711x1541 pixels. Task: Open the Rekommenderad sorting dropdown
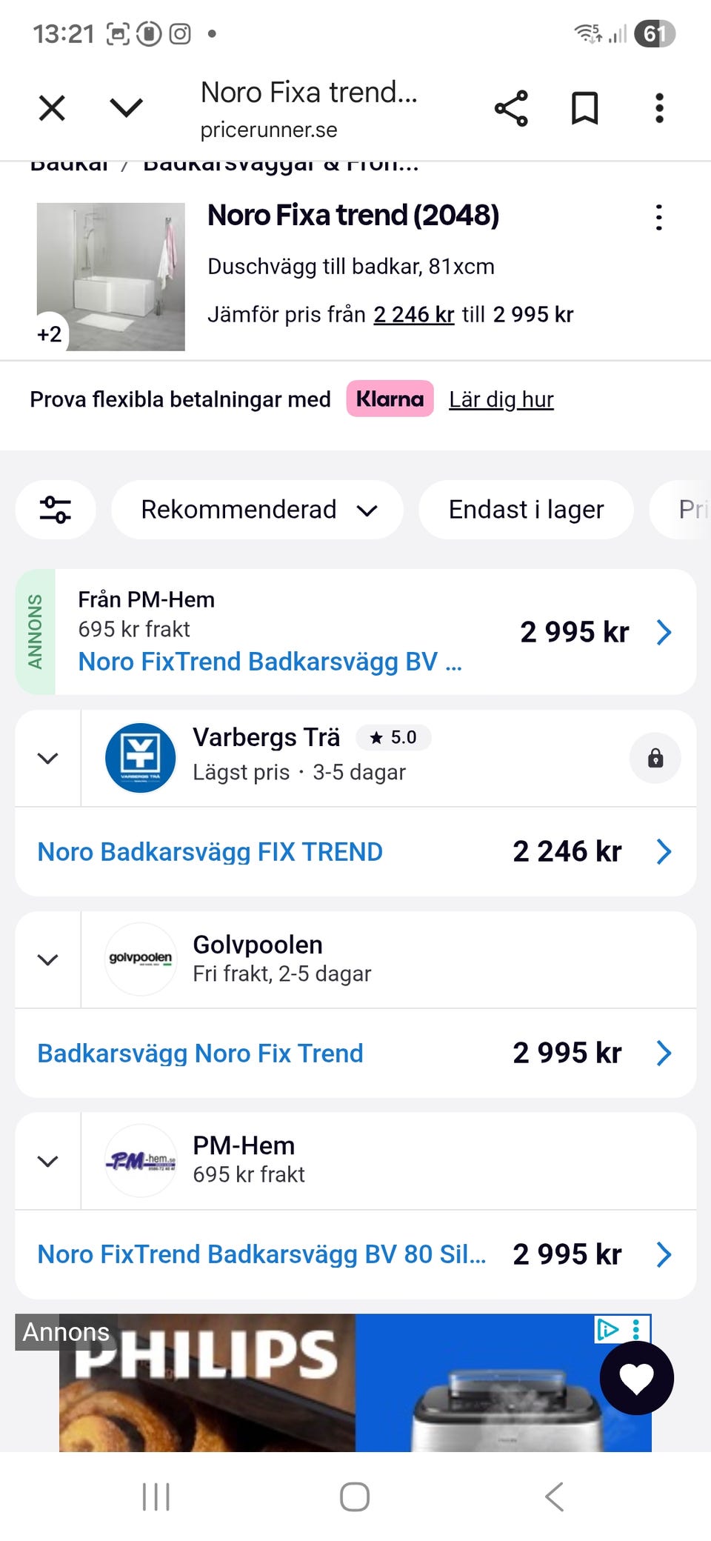[x=258, y=510]
